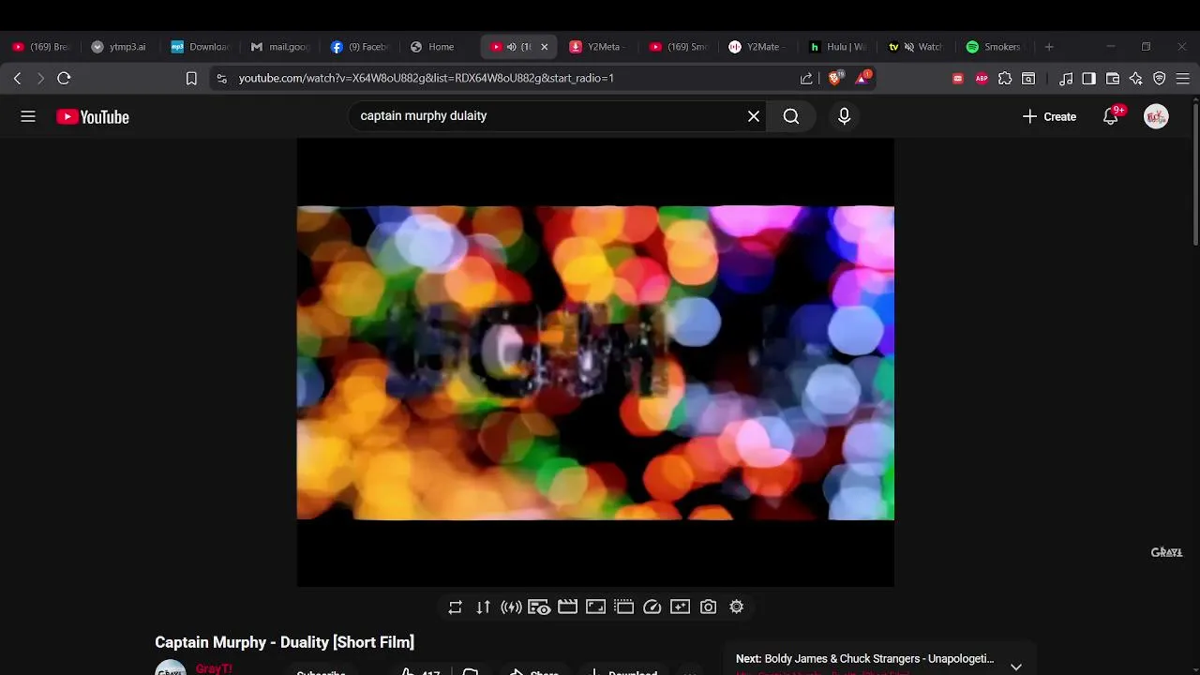
Task: Switch to the Spotify Smokers tab
Action: (x=996, y=47)
